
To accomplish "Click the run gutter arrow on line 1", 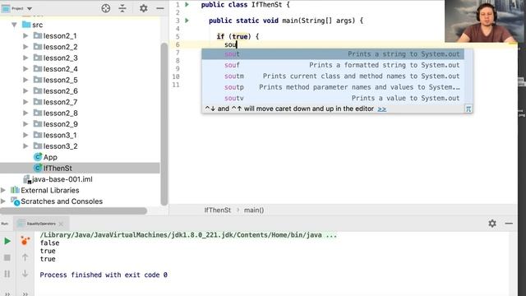I will tap(187, 4).
